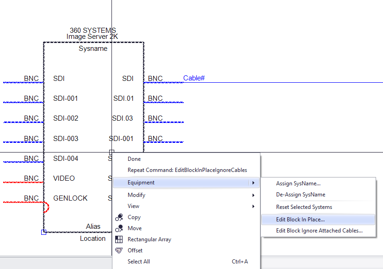Click the Sysname text in the block

click(93, 49)
